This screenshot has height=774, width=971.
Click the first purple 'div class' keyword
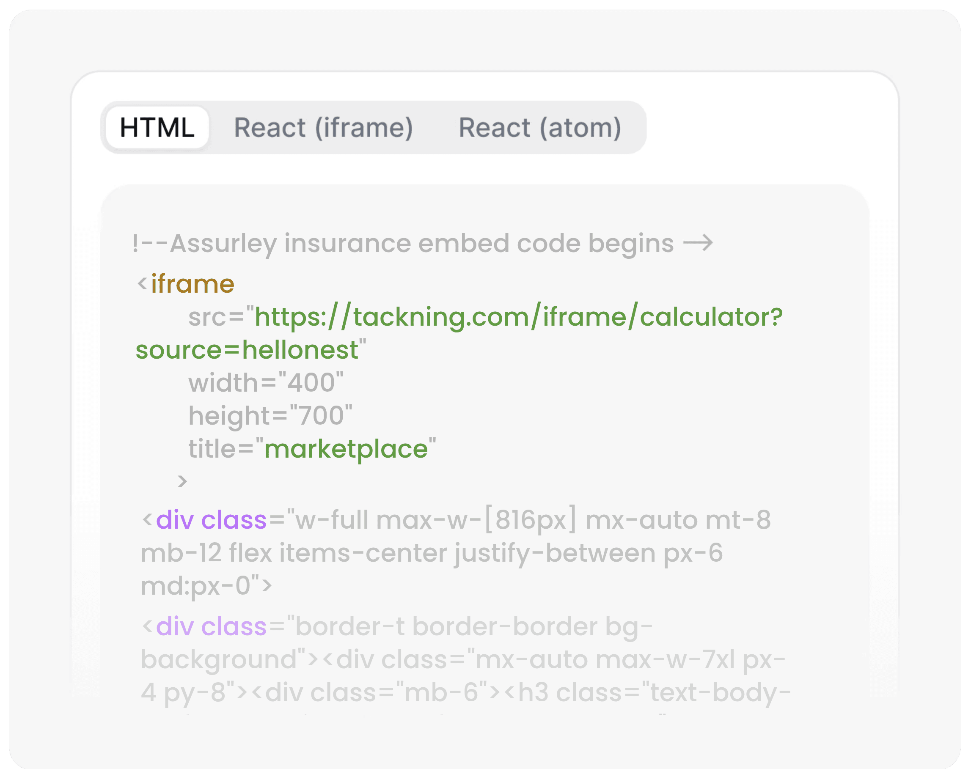211,520
